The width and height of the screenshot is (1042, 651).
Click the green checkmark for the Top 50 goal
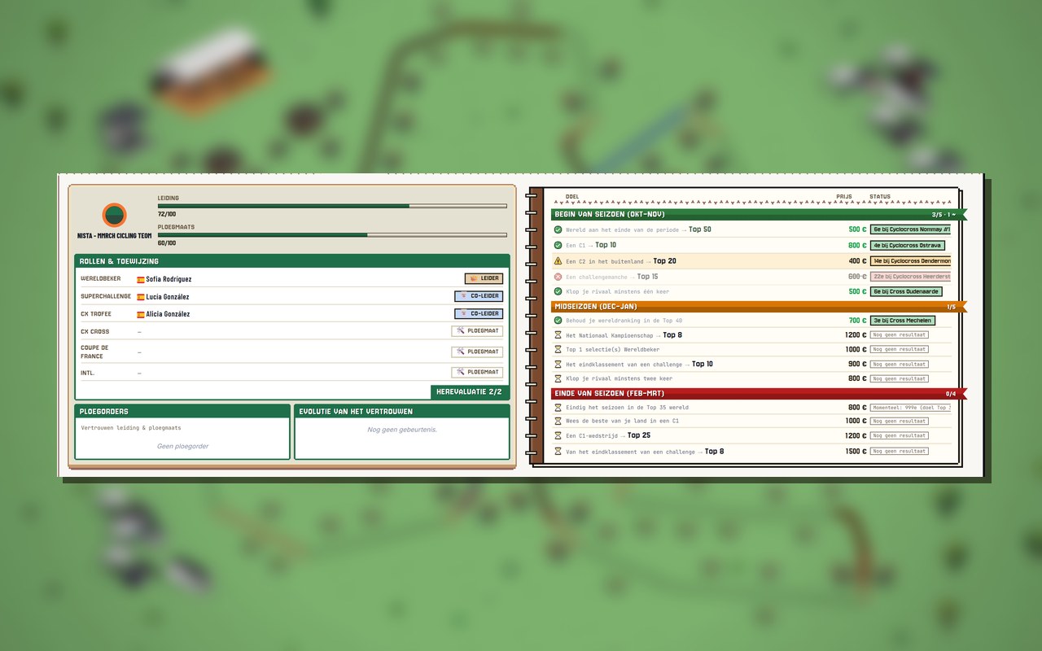click(x=558, y=229)
